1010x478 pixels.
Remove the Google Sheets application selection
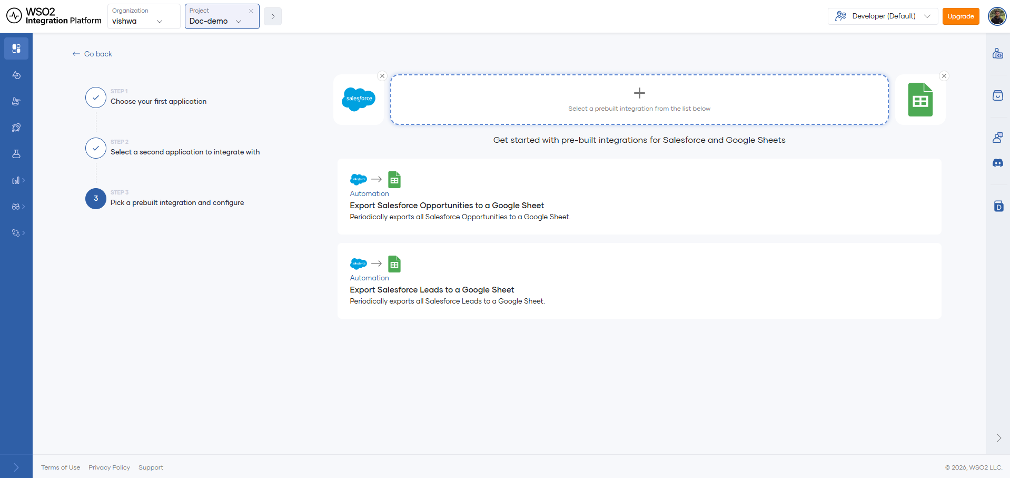pos(944,76)
